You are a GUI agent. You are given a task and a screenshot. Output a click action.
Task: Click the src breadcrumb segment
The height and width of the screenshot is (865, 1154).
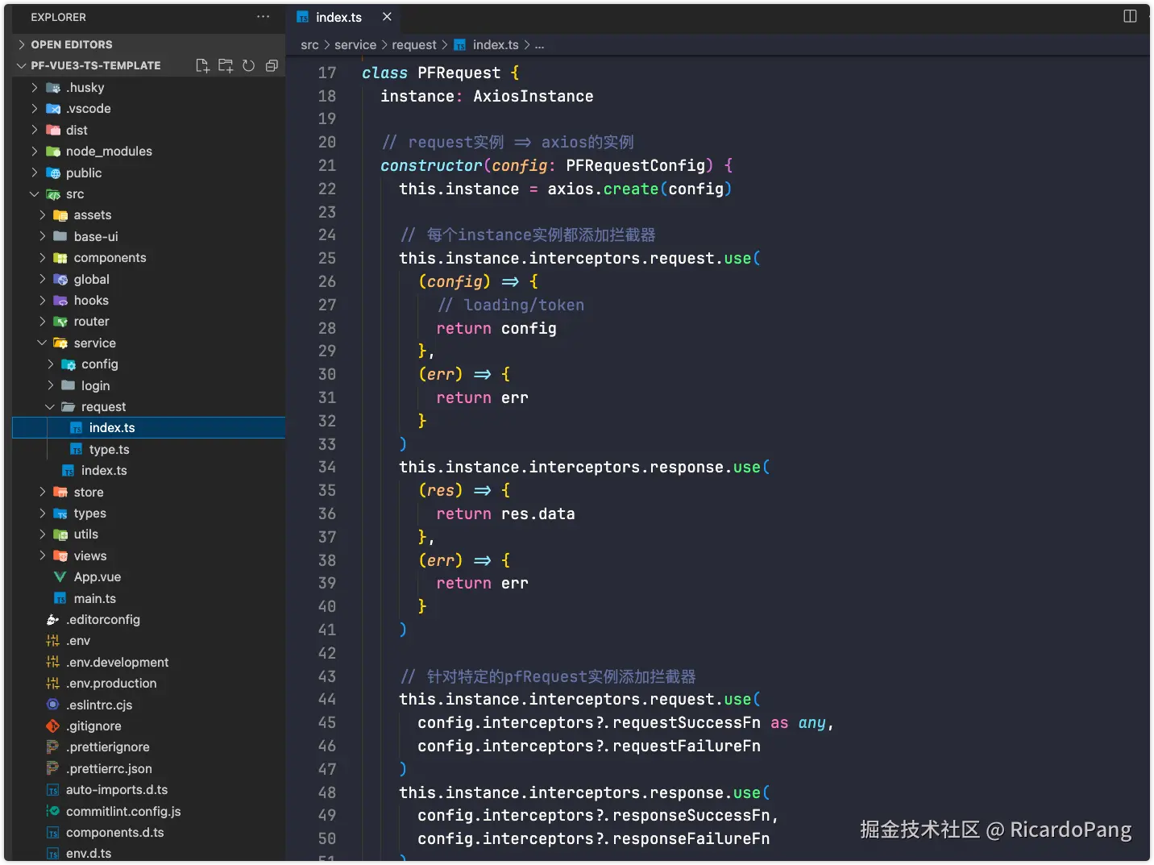309,45
